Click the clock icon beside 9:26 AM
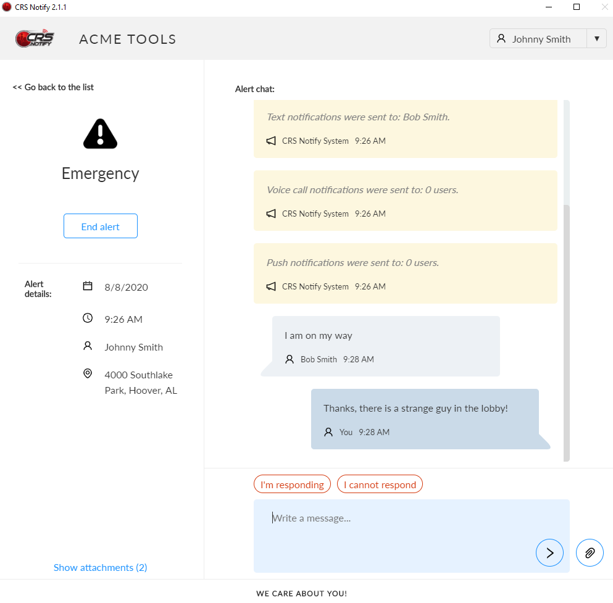The height and width of the screenshot is (603, 613). 88,318
